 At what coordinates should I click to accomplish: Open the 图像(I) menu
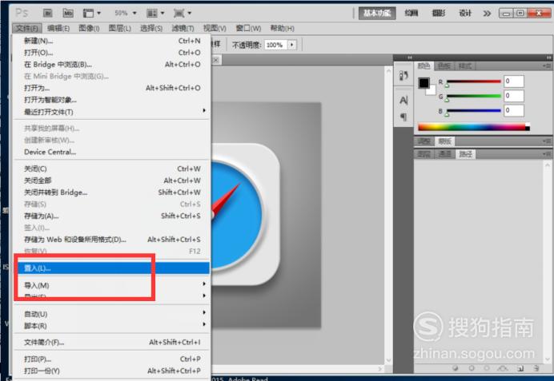click(89, 28)
